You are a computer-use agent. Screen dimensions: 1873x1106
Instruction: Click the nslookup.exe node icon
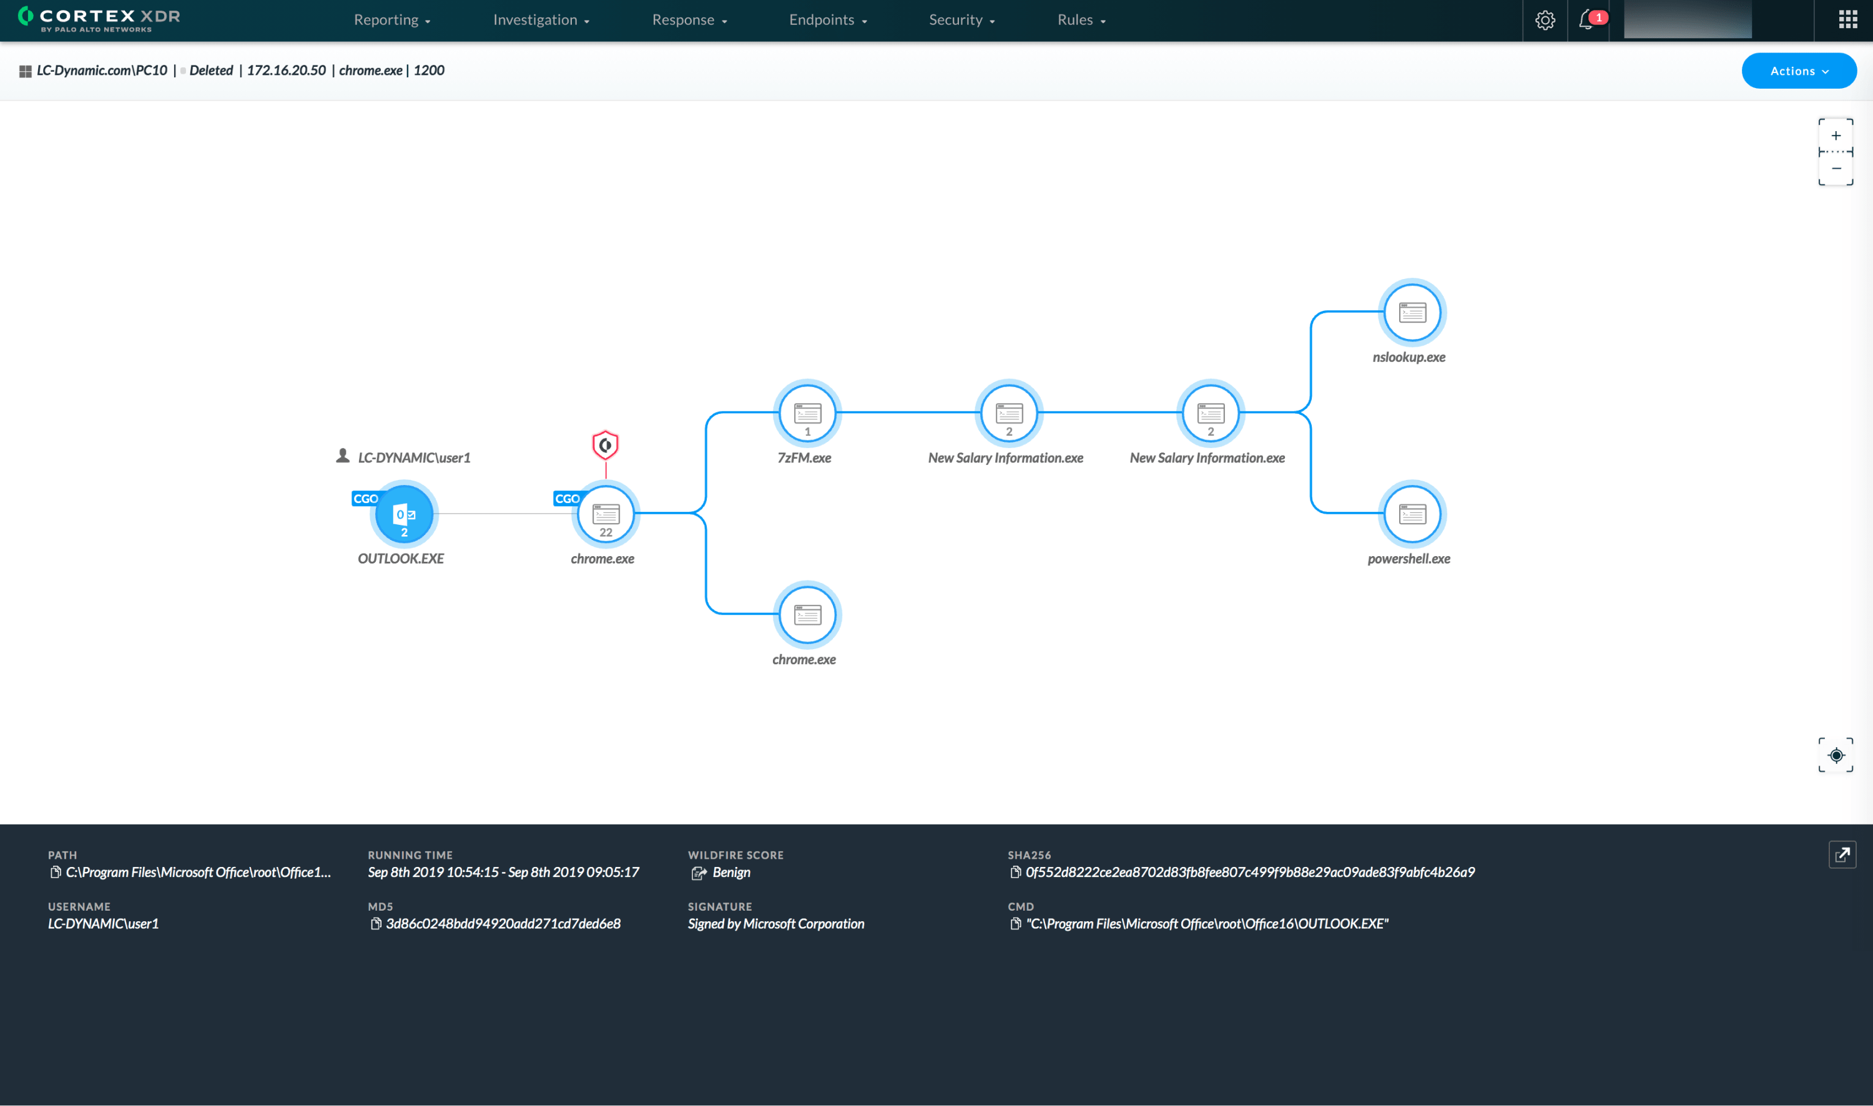pos(1412,312)
